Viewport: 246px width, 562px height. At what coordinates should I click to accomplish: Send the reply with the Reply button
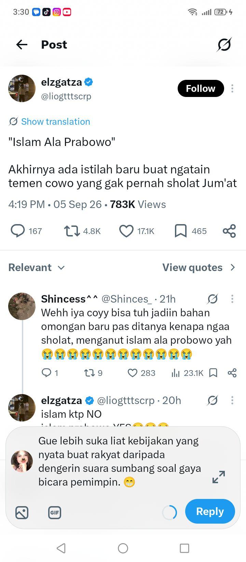point(210,511)
